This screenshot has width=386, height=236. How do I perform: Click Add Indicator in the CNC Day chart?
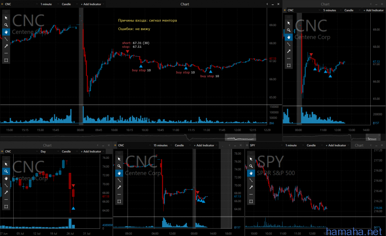91,152
